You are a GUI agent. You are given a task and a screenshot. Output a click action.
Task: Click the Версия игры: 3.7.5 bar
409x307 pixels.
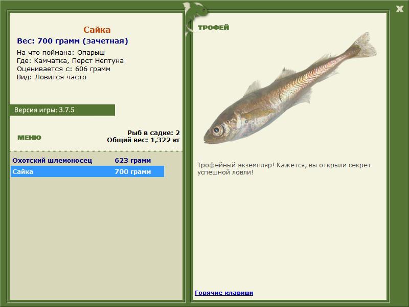pyautogui.click(x=62, y=110)
